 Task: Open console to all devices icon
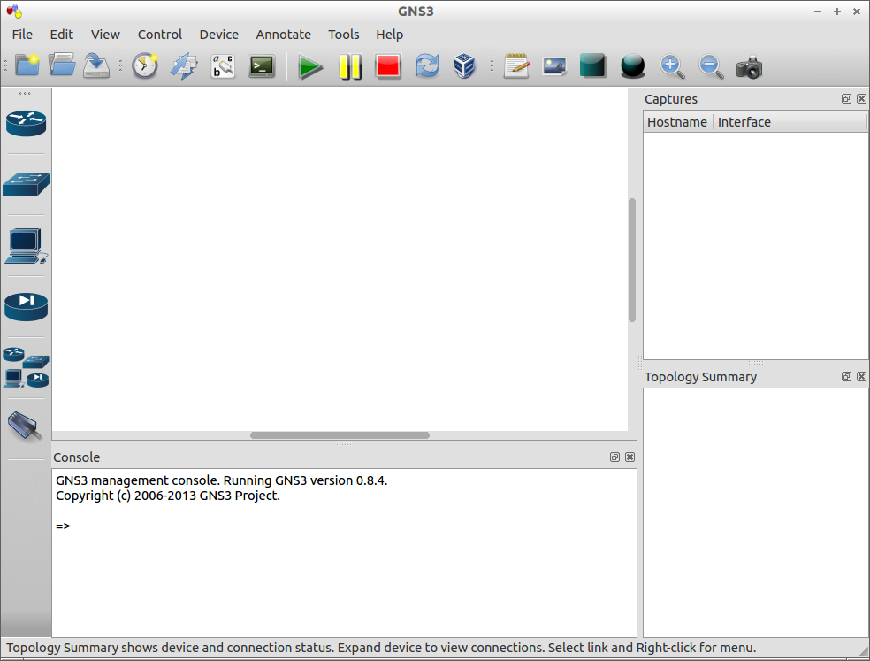point(262,66)
